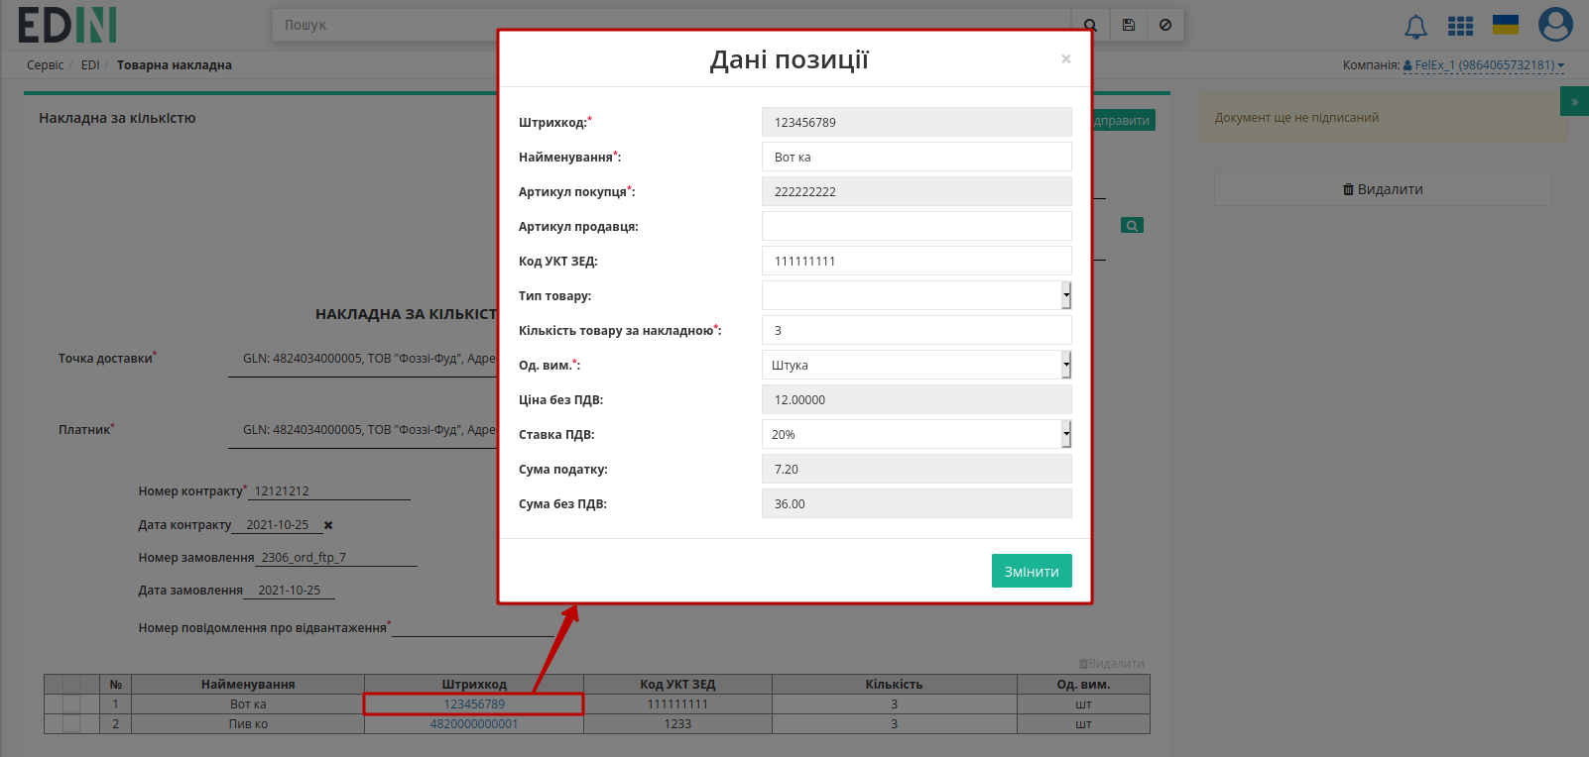Clear the contract date with x icon
Screen dimensions: 1589x757
pos(328,525)
